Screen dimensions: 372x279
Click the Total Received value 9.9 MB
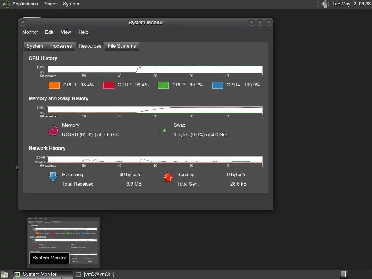(x=134, y=184)
